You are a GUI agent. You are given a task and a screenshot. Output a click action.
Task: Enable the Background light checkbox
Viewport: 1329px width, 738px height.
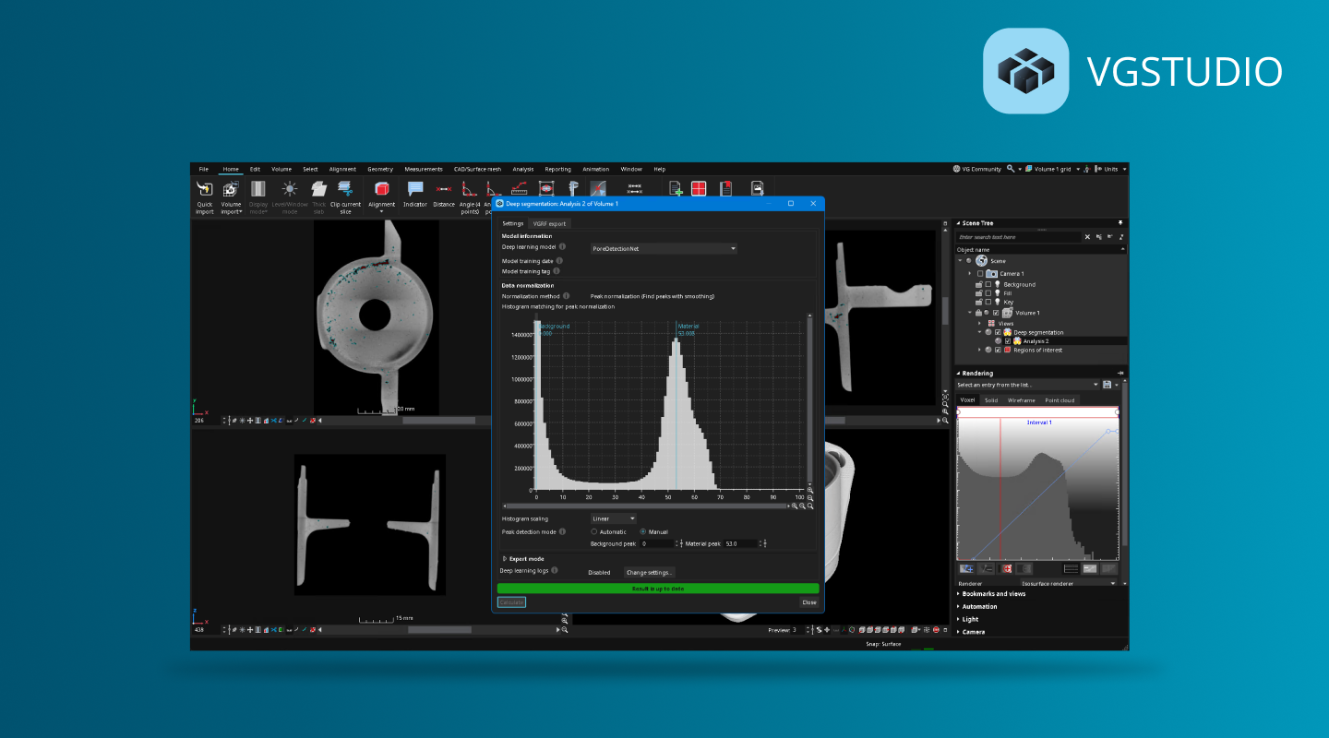988,285
